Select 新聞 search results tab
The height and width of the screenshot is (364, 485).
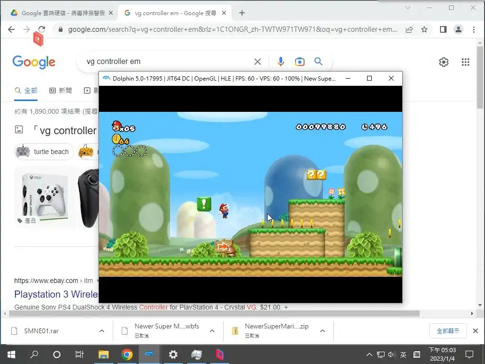coord(61,91)
